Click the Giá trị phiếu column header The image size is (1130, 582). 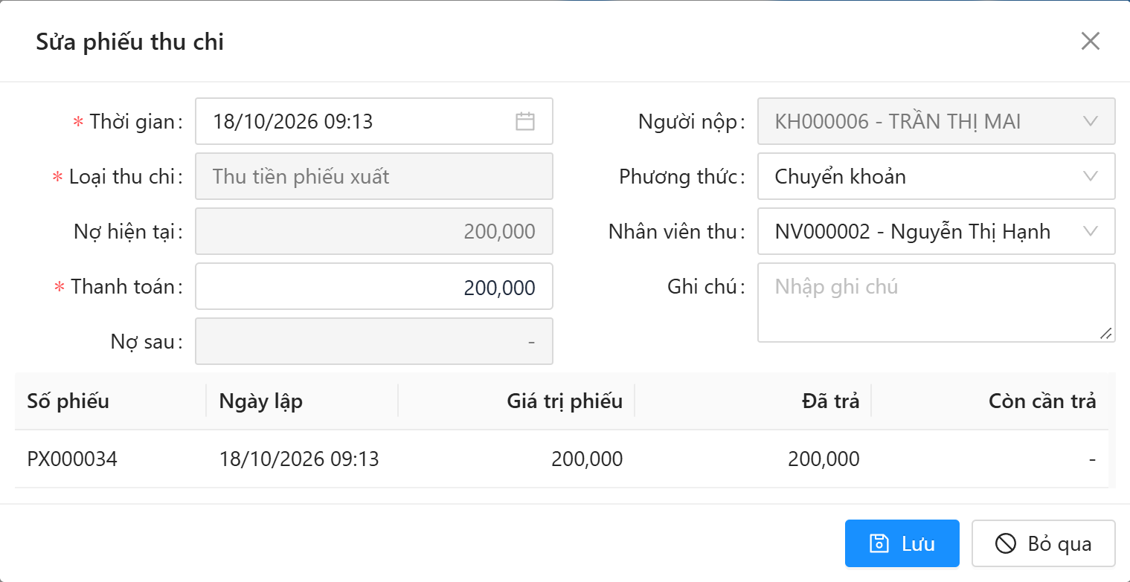516,401
